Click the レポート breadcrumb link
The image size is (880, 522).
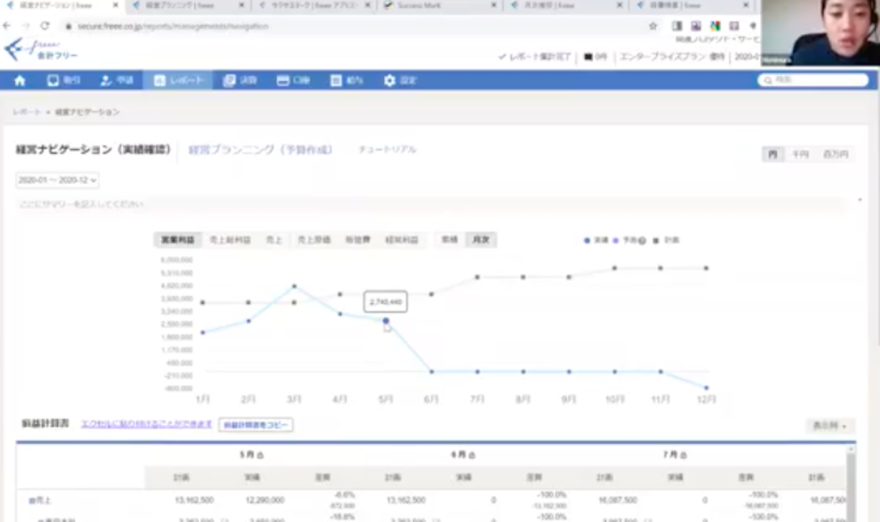click(x=26, y=112)
